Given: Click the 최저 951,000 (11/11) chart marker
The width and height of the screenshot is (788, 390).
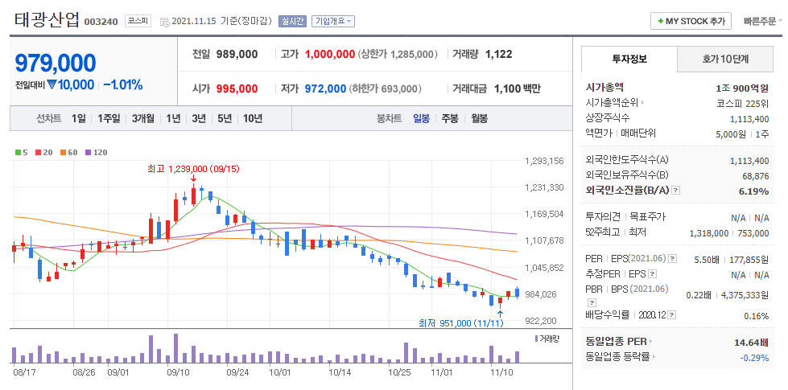Looking at the screenshot, I should click(x=461, y=323).
